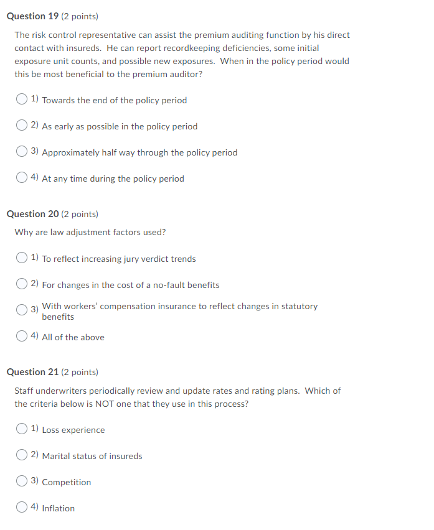
Task: Choose "For changes in the cost of a no-fault benefits"
Action: pos(21,284)
